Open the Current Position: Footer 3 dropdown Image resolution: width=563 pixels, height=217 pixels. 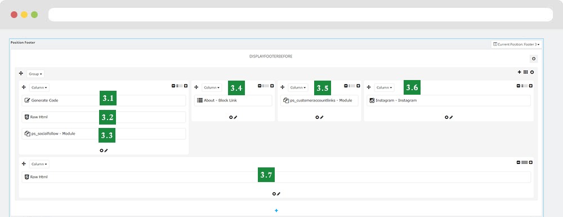tap(516, 44)
